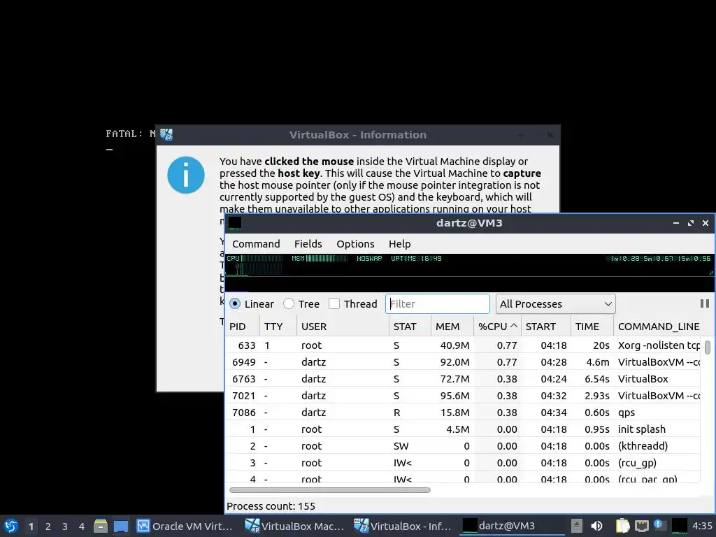The height and width of the screenshot is (537, 716).
Task: Sort by USER column header
Action: [343, 327]
